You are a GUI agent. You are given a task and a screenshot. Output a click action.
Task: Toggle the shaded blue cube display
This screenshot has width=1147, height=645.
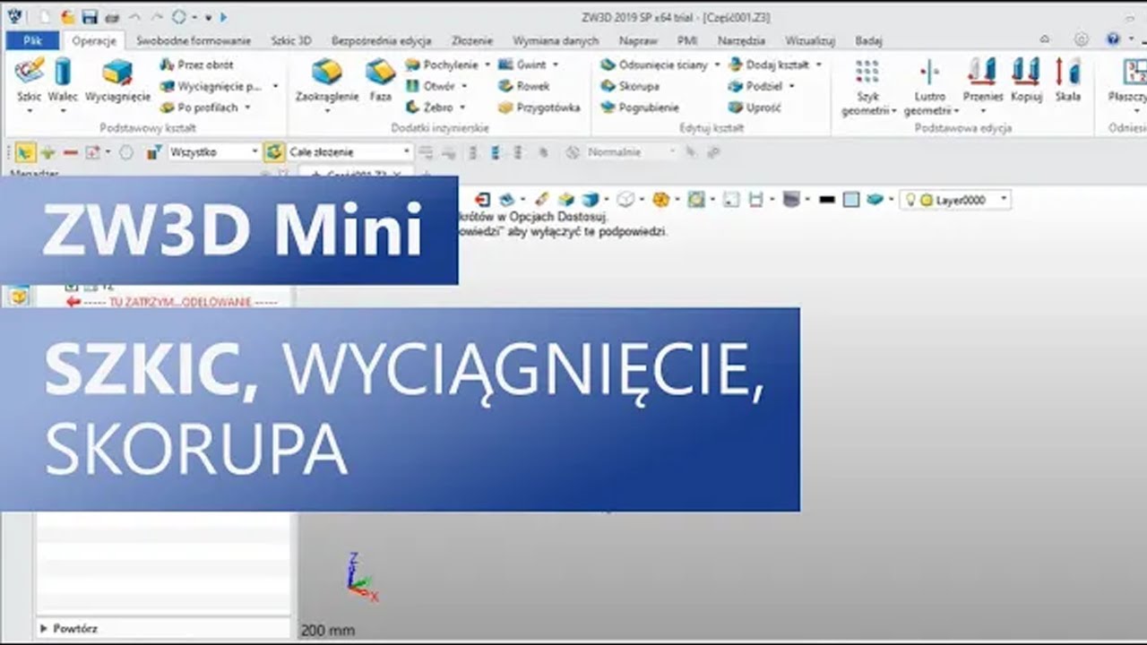(590, 200)
